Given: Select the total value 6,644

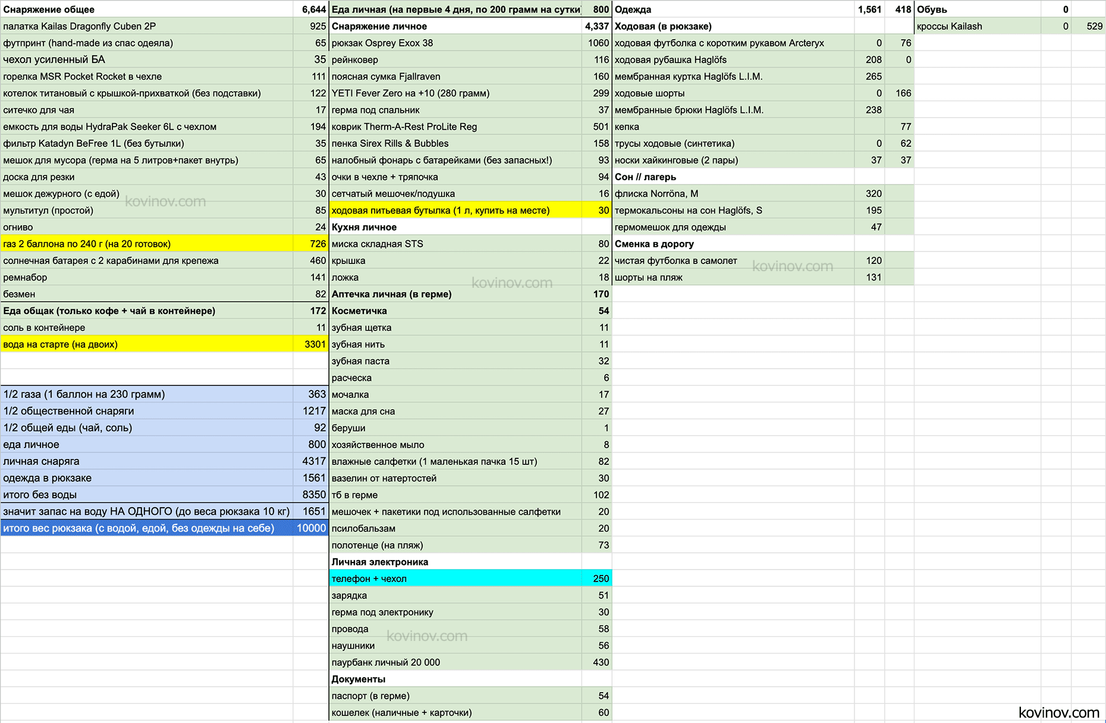Looking at the screenshot, I should [x=311, y=9].
